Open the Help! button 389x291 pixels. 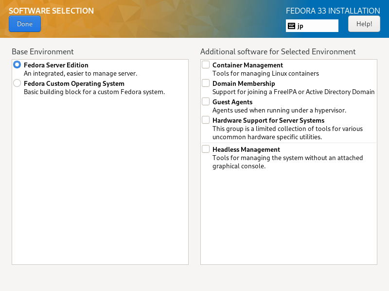click(364, 24)
